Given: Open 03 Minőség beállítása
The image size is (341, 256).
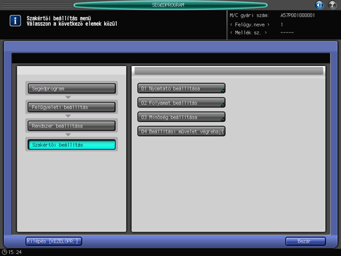Looking at the screenshot, I should (181, 117).
